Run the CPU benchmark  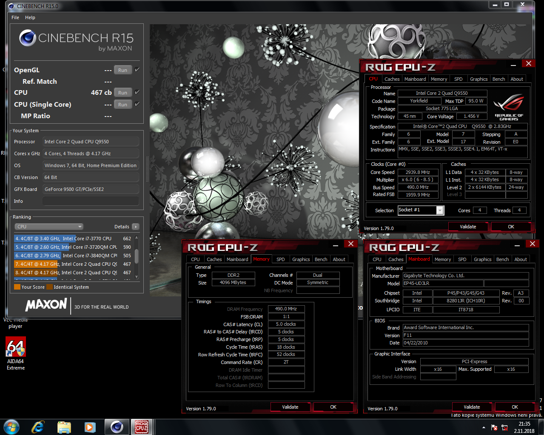(122, 92)
